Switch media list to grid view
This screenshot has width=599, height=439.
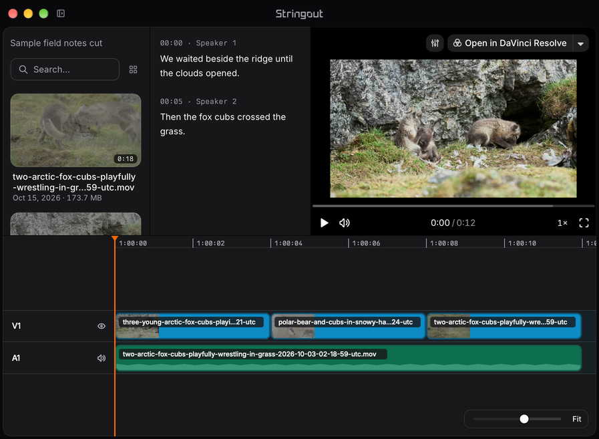pos(133,69)
